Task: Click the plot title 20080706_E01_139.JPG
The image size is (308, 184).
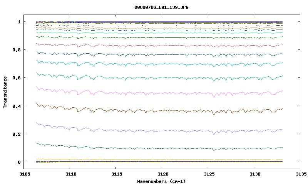Action: tap(161, 7)
